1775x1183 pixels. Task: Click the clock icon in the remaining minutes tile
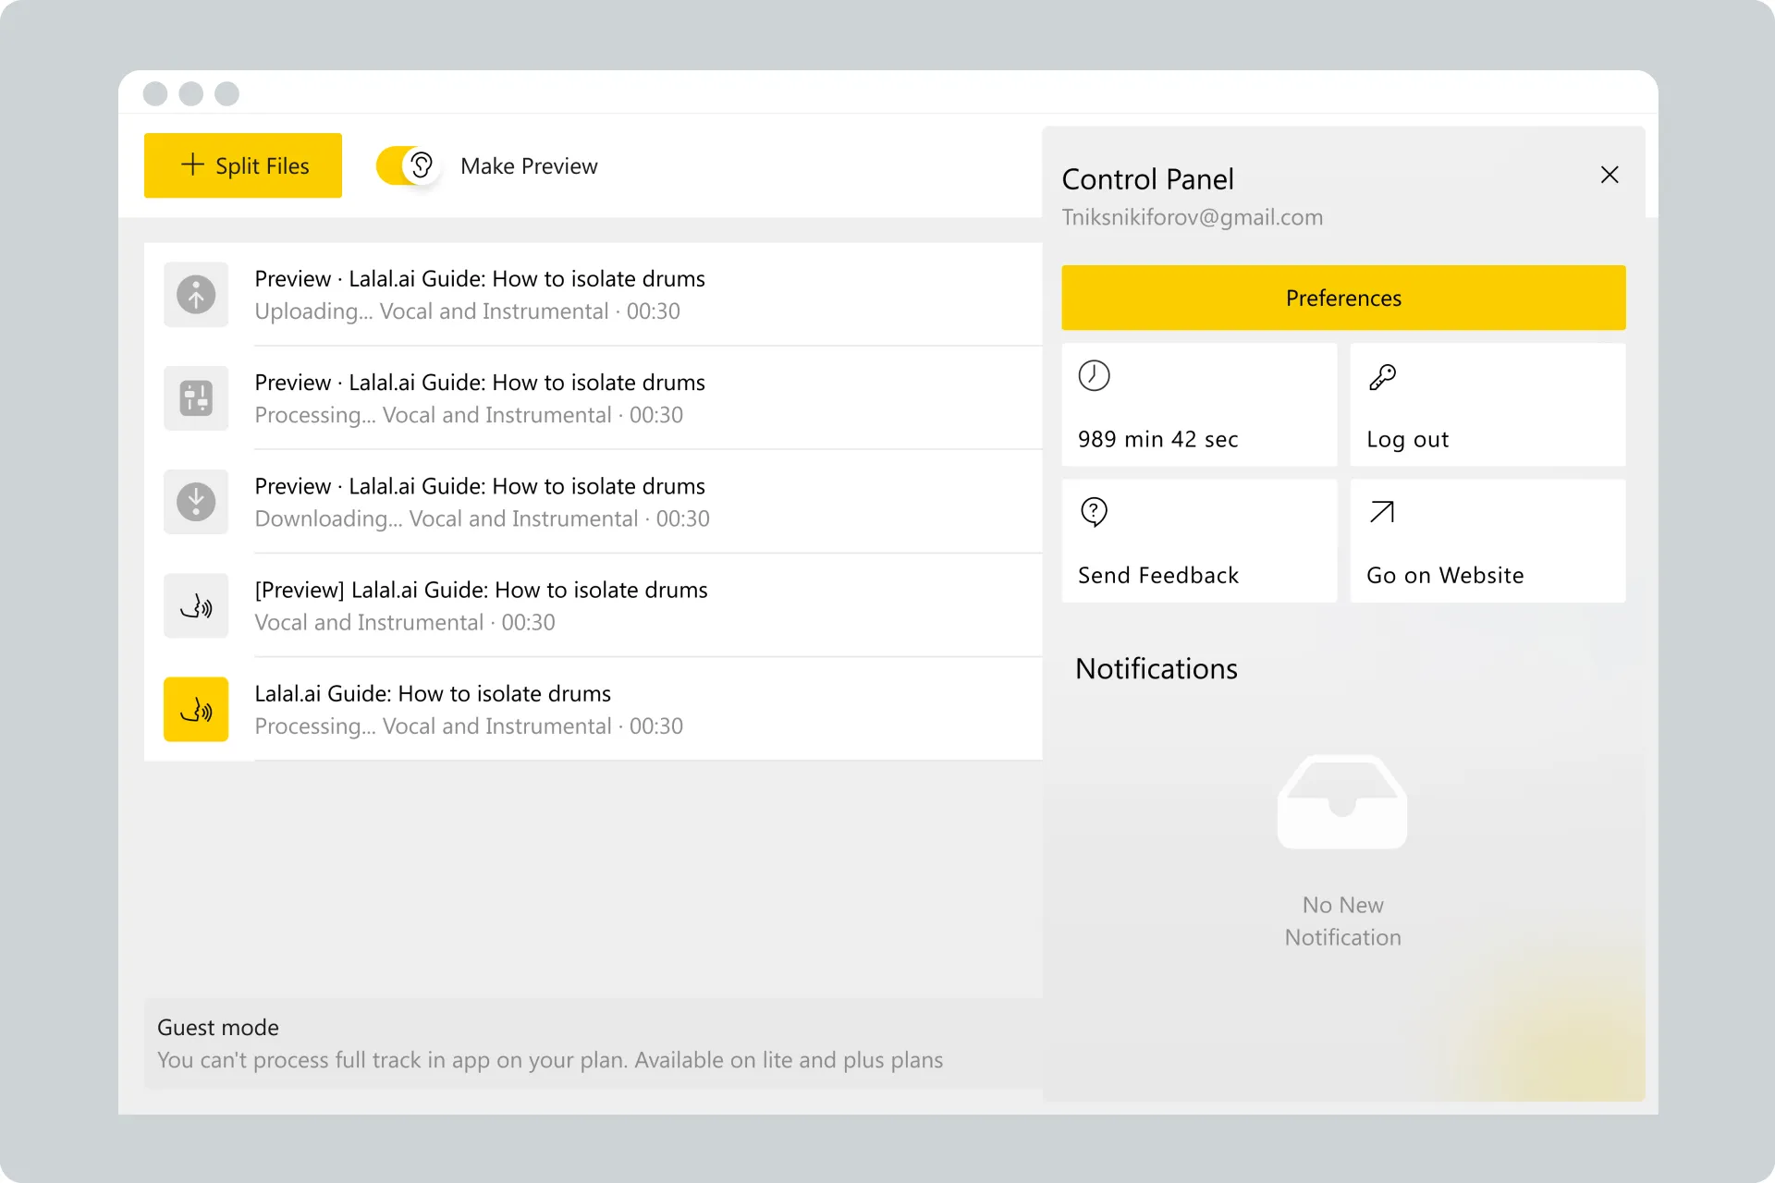click(1094, 376)
